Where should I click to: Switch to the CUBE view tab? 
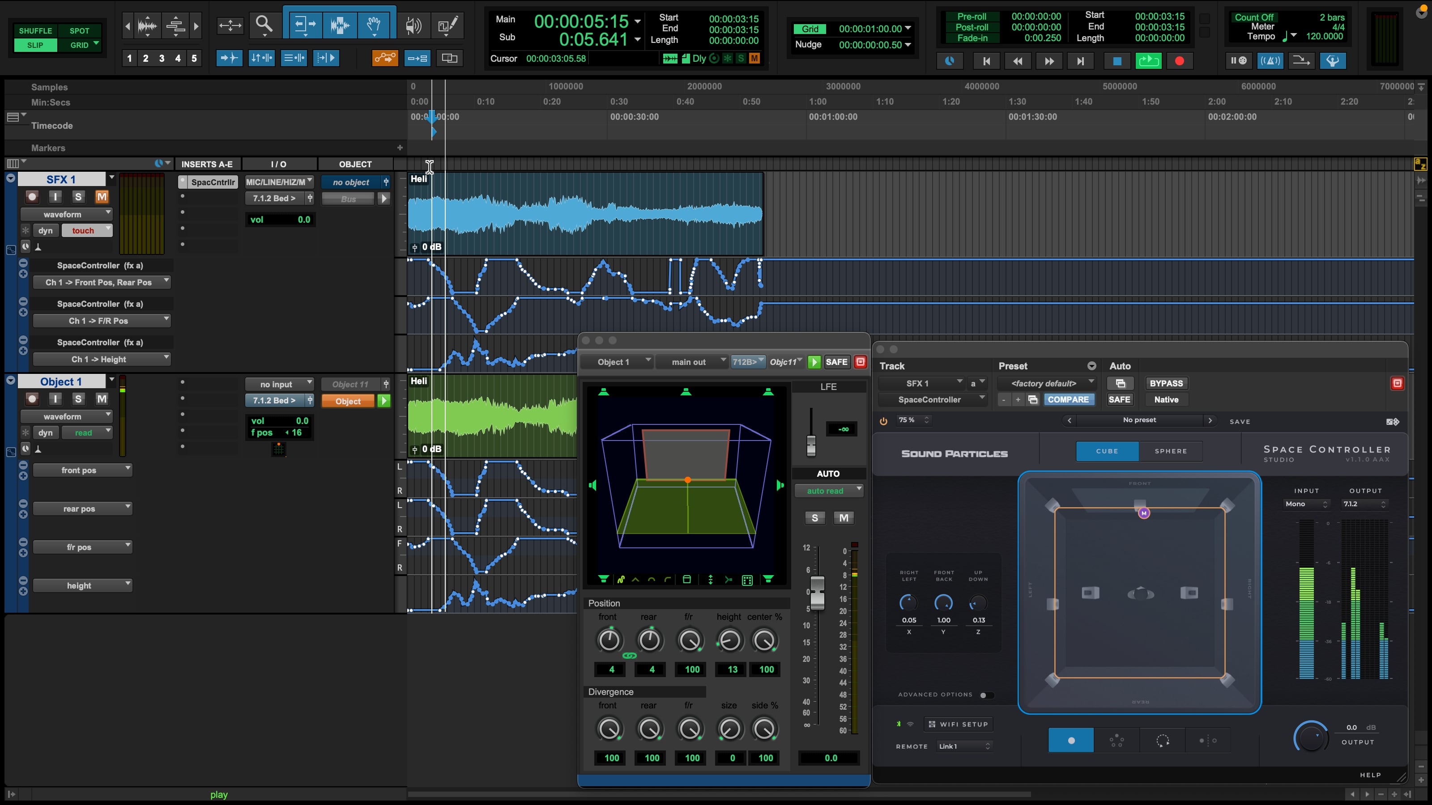[x=1107, y=451]
